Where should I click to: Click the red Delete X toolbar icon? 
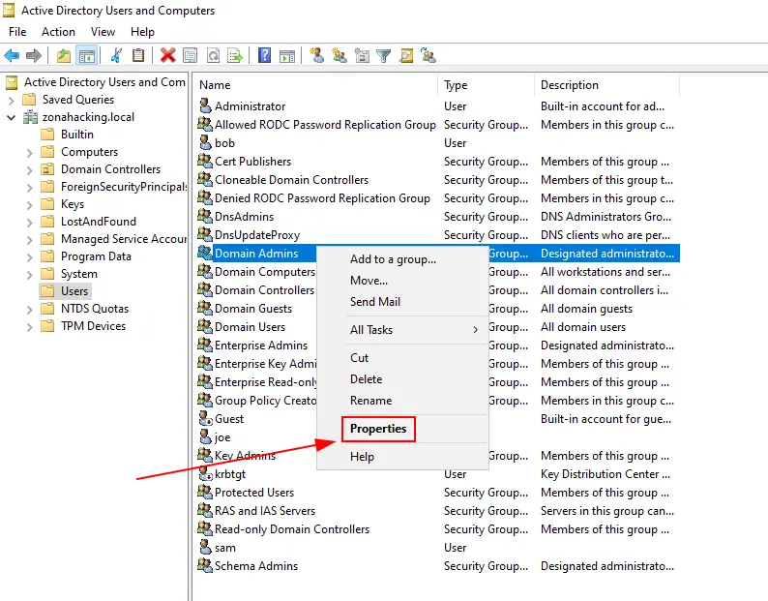[x=167, y=56]
